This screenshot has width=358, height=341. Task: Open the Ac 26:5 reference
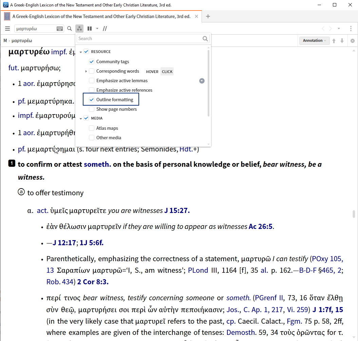point(261,227)
